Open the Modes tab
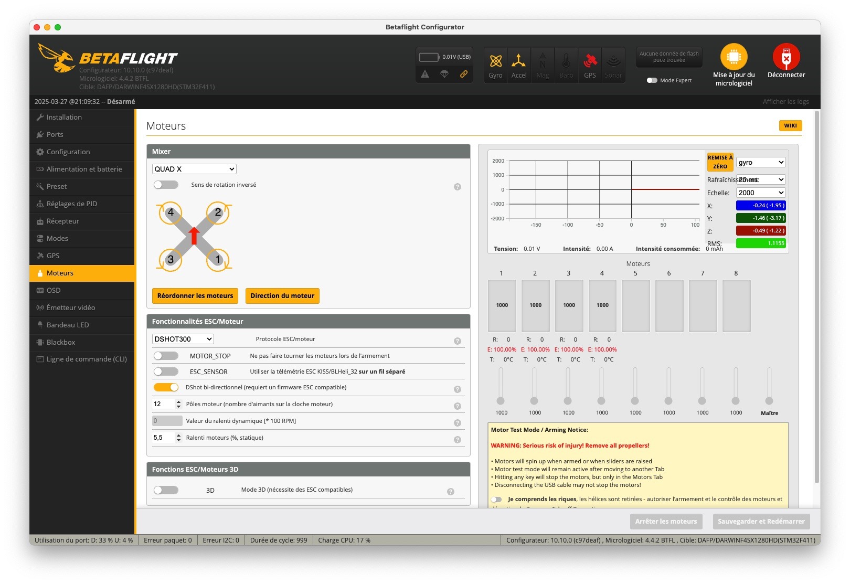Image resolution: width=850 pixels, height=584 pixels. [x=82, y=239]
